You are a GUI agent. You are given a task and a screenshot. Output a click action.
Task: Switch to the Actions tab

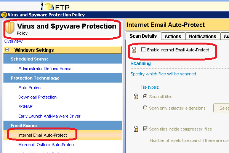[x=173, y=36]
